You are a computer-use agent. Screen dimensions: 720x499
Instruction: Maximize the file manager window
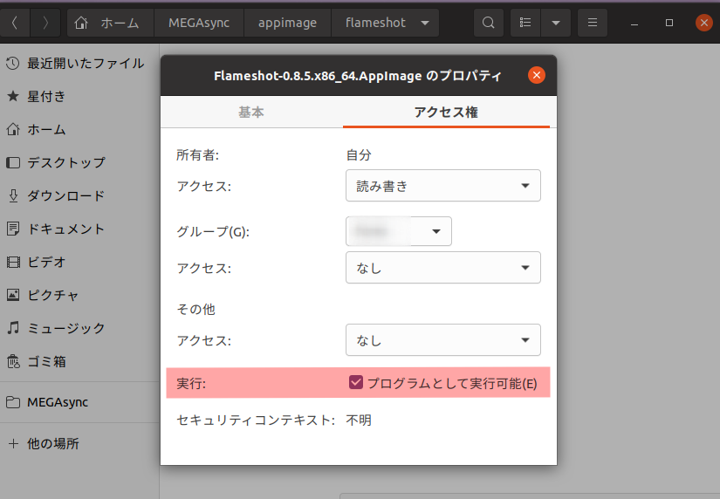point(669,23)
